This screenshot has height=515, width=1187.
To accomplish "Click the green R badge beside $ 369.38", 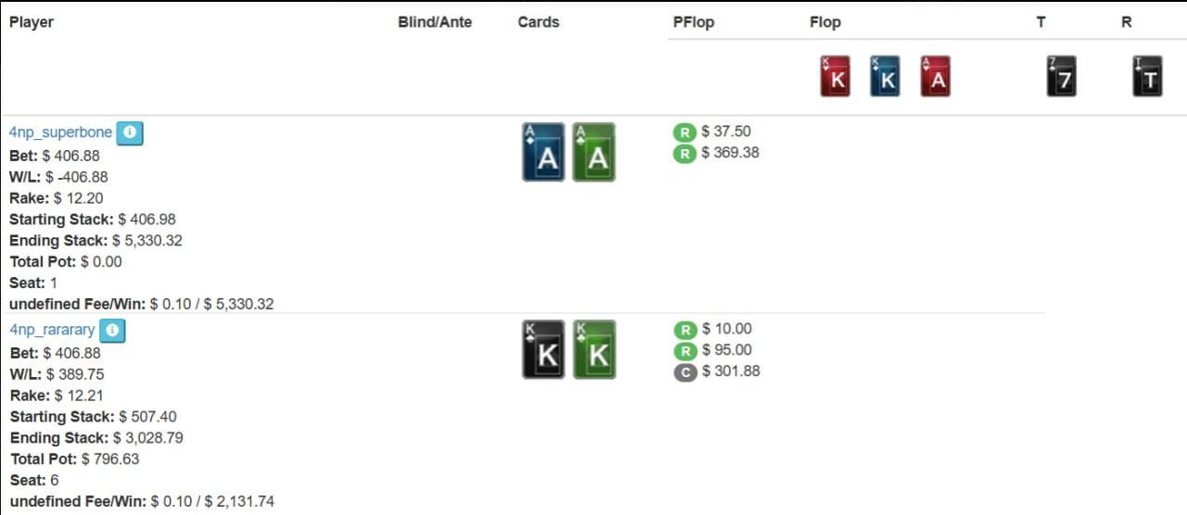I will (684, 154).
